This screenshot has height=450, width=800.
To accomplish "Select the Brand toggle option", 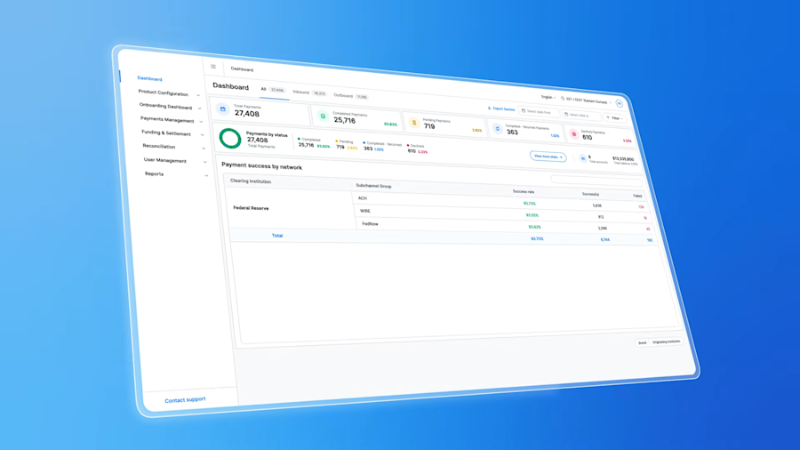I will point(643,343).
